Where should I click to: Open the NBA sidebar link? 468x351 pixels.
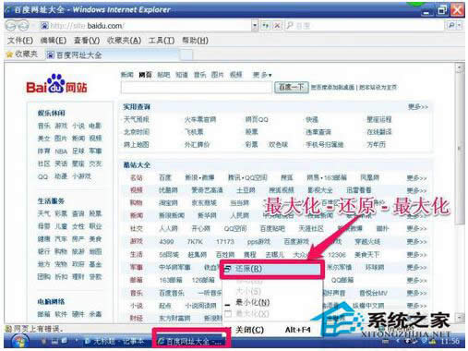tap(61, 151)
